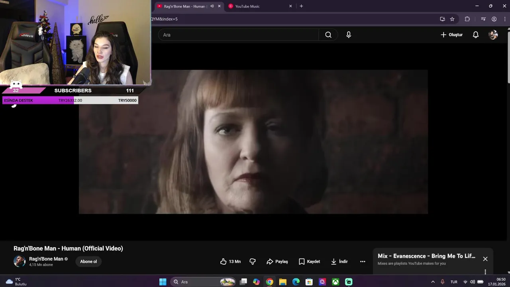The height and width of the screenshot is (287, 510).
Task: Click the install app icon in the address bar
Action: point(442,19)
